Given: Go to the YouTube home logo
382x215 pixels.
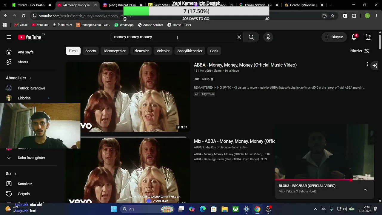Looking at the screenshot, I should tap(30, 37).
